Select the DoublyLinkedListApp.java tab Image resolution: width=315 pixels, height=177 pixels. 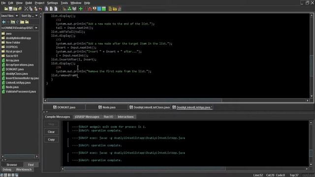tap(192, 107)
